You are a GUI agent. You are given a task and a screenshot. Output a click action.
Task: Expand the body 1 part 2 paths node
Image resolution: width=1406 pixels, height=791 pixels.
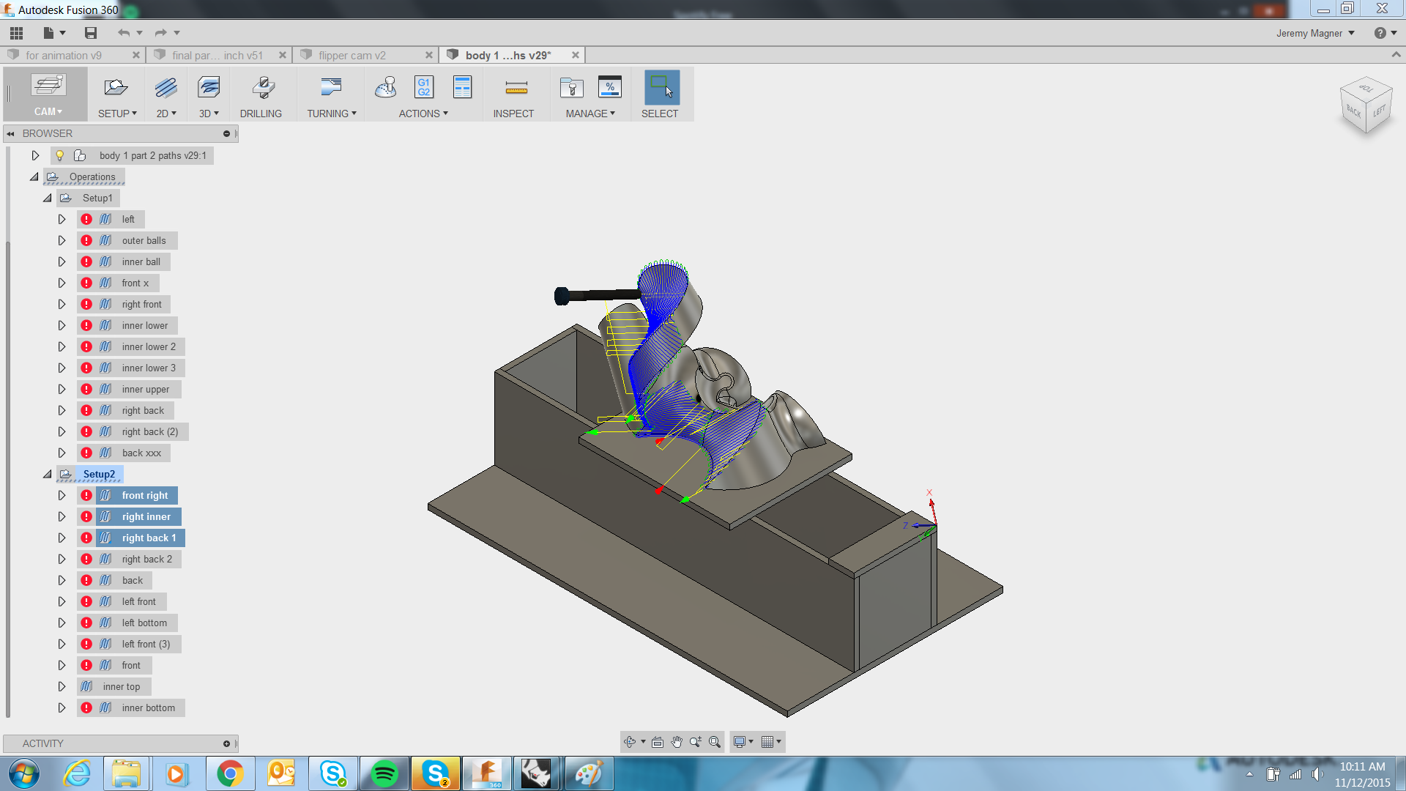click(35, 155)
